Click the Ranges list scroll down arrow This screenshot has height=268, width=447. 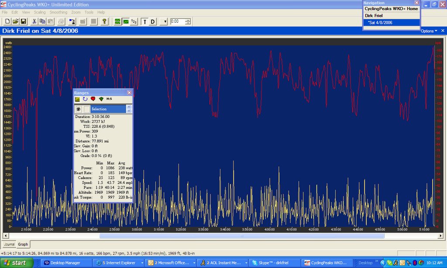tap(129, 111)
